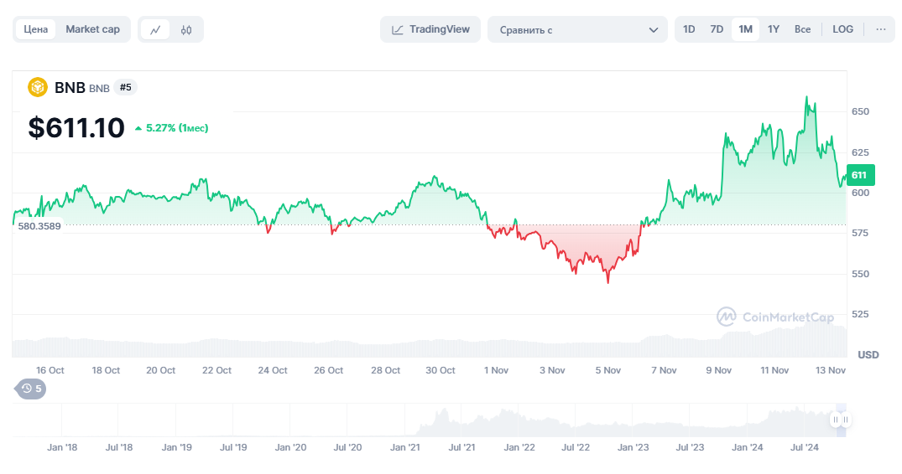Click the USD currency label

868,354
